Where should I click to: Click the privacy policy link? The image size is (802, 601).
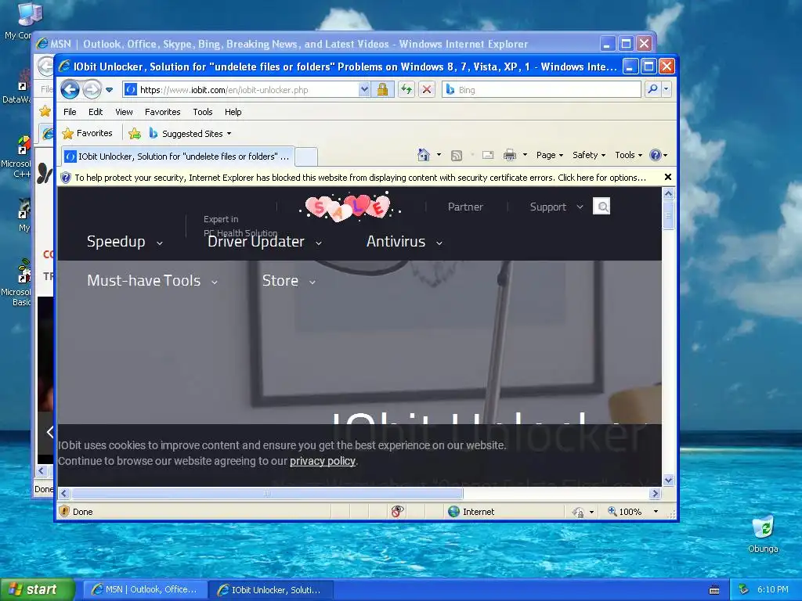click(x=322, y=461)
